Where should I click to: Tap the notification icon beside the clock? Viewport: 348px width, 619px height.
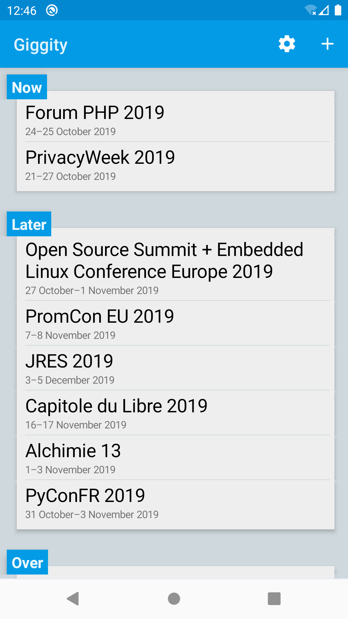(52, 10)
